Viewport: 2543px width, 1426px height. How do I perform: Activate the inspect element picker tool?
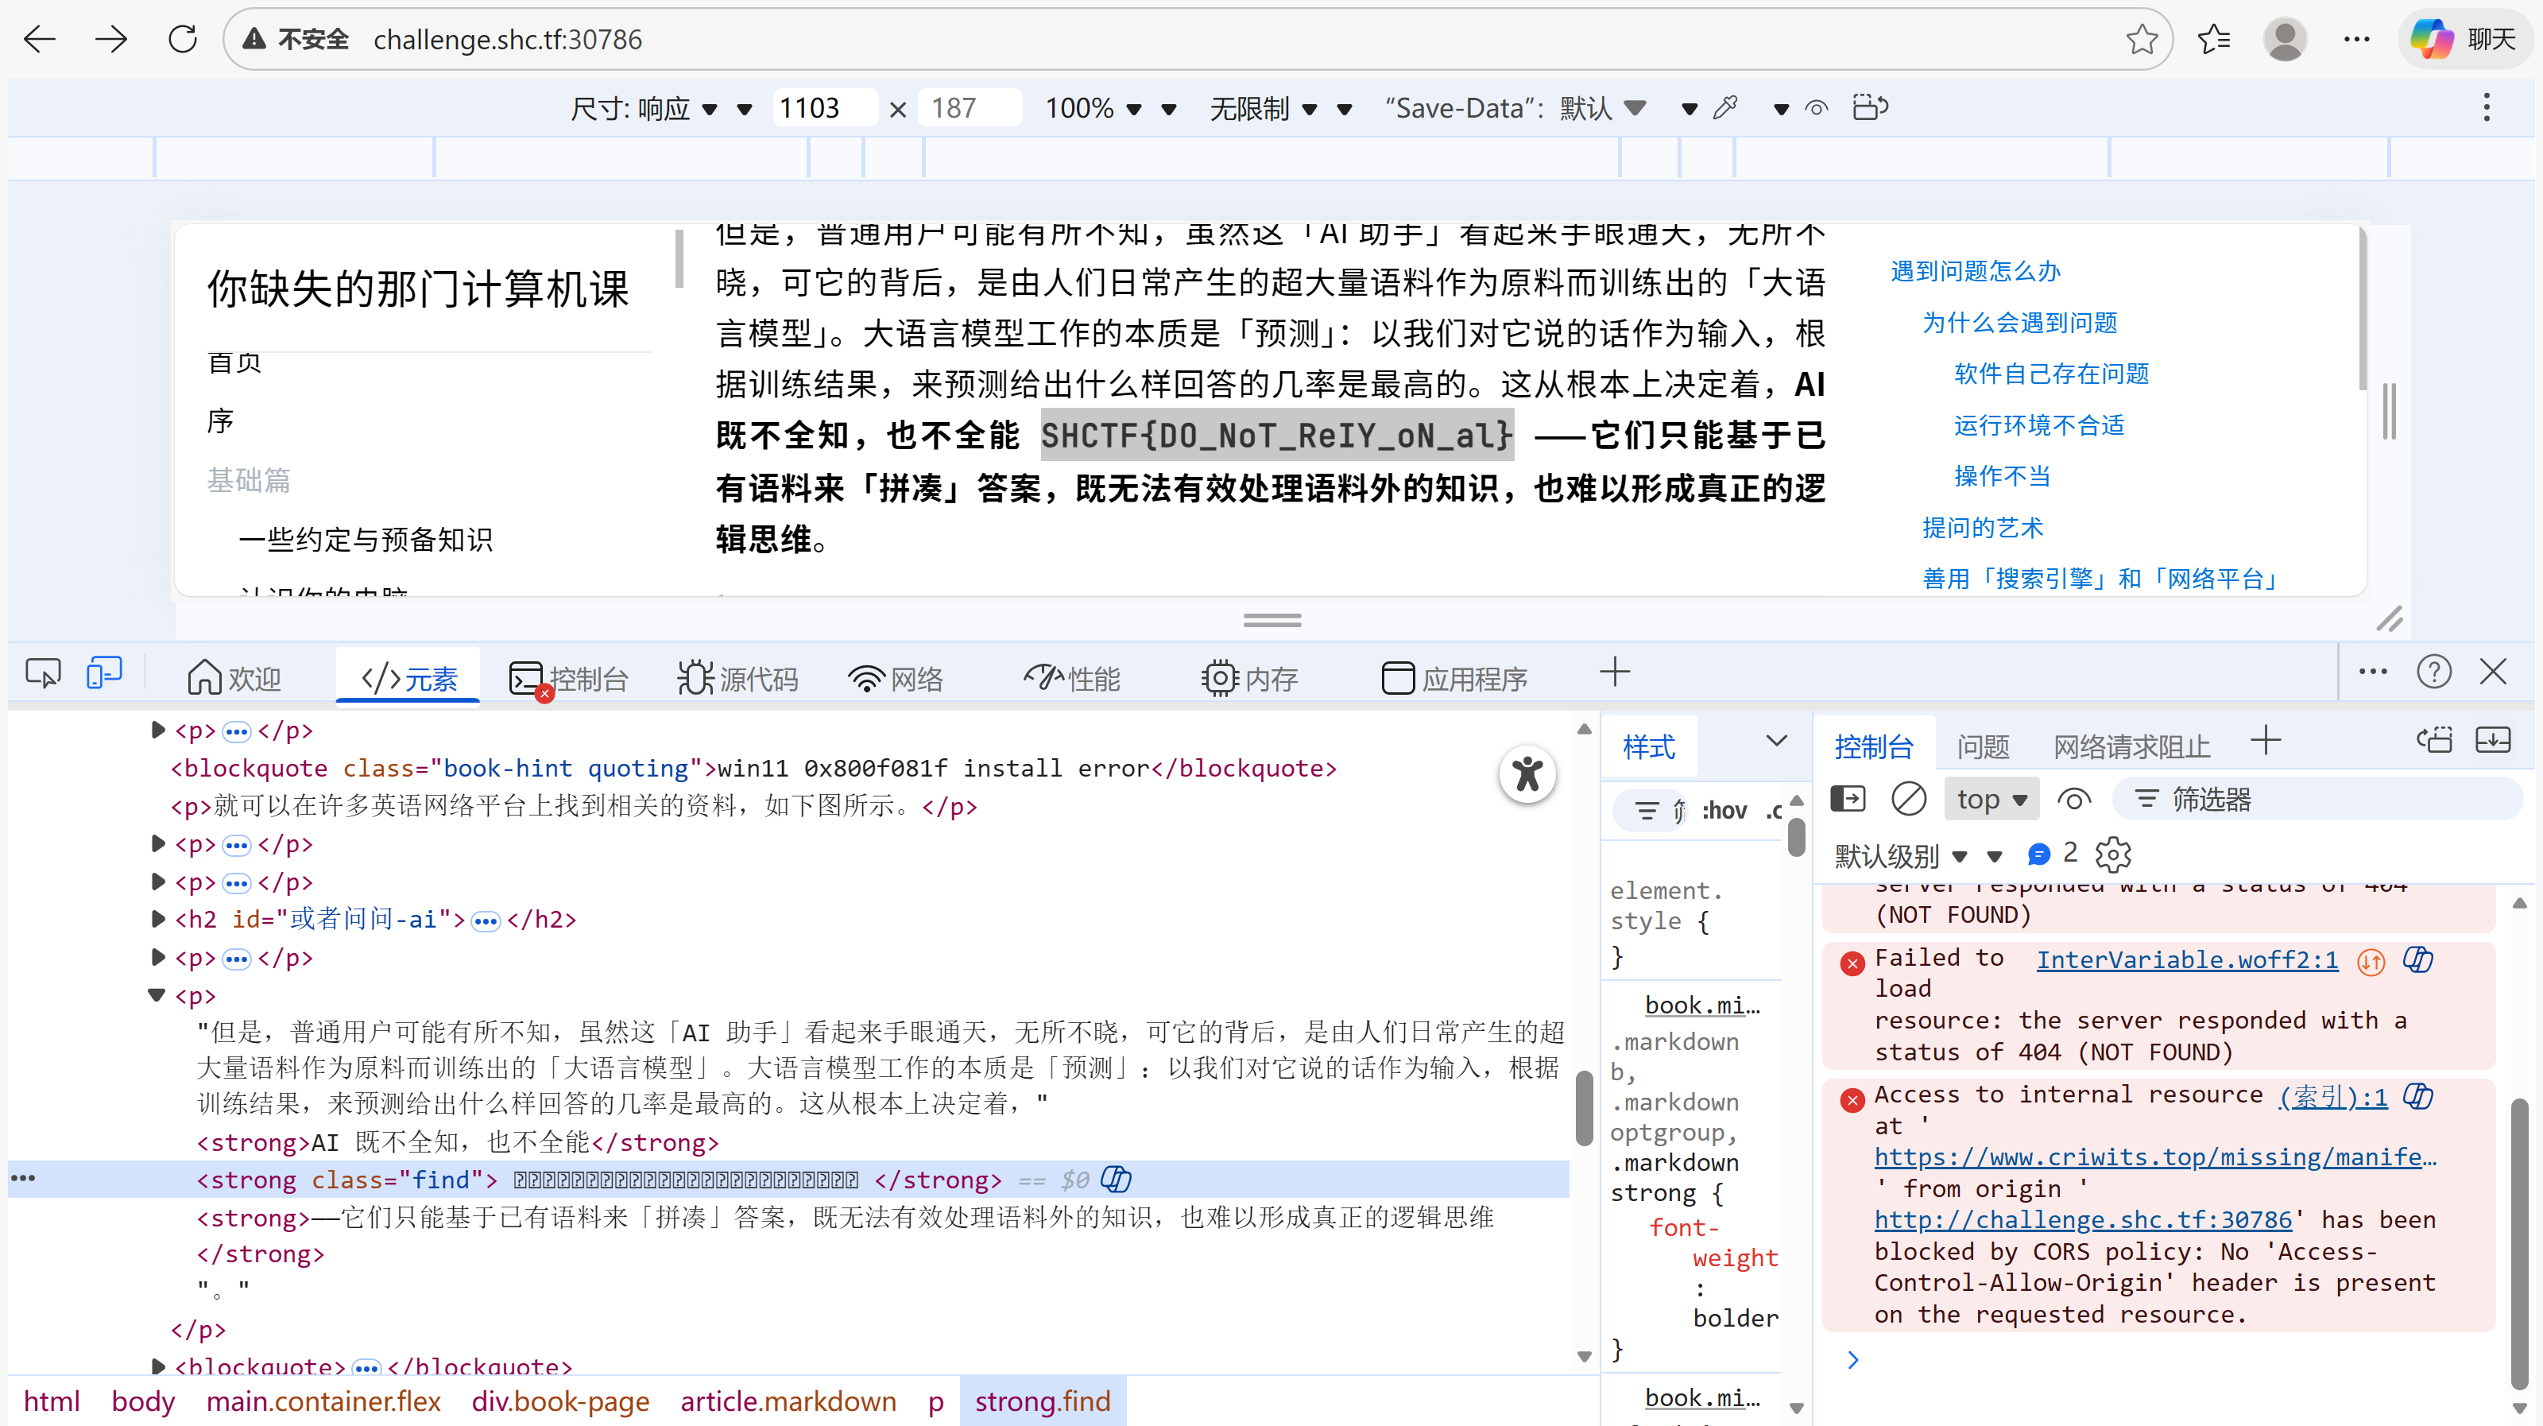[x=42, y=675]
